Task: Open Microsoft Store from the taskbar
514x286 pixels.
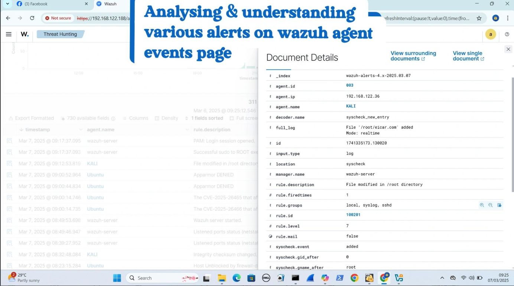Action: pos(251,278)
